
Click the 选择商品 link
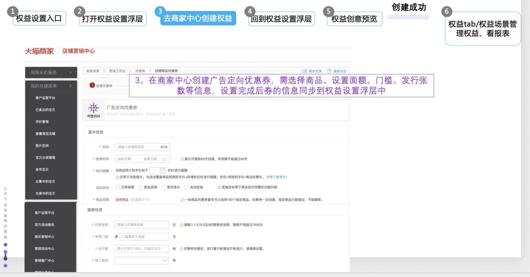(x=122, y=200)
